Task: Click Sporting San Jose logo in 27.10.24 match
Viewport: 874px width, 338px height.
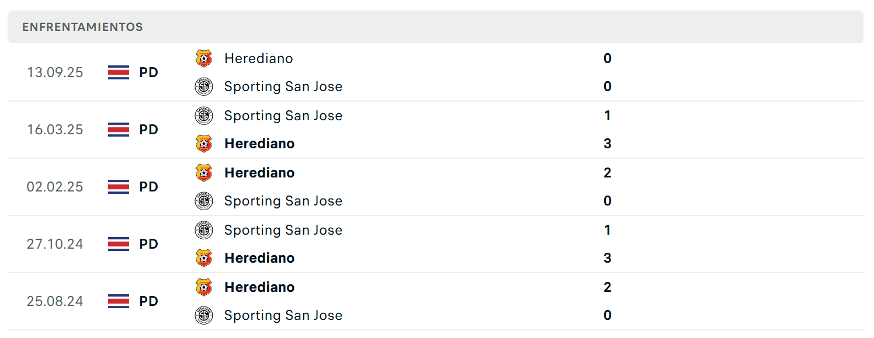Action: click(x=204, y=230)
